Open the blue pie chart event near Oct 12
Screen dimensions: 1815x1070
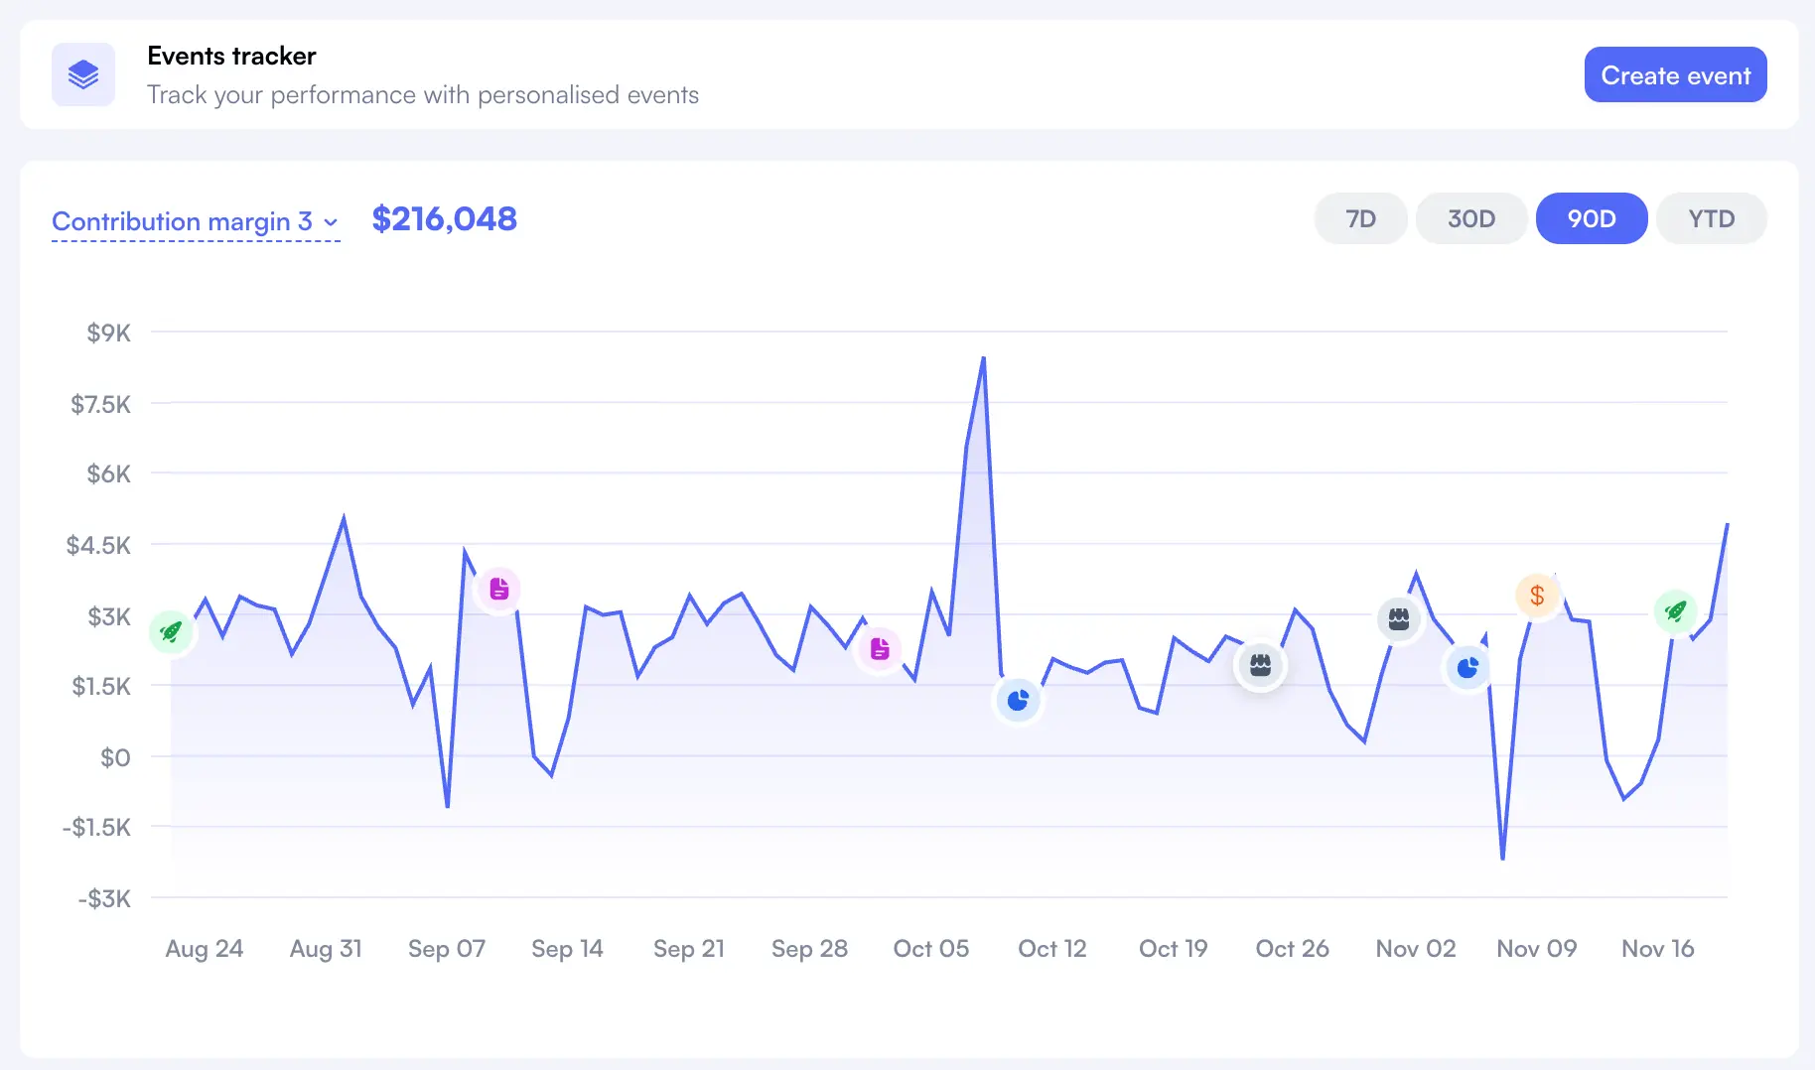pyautogui.click(x=1018, y=701)
